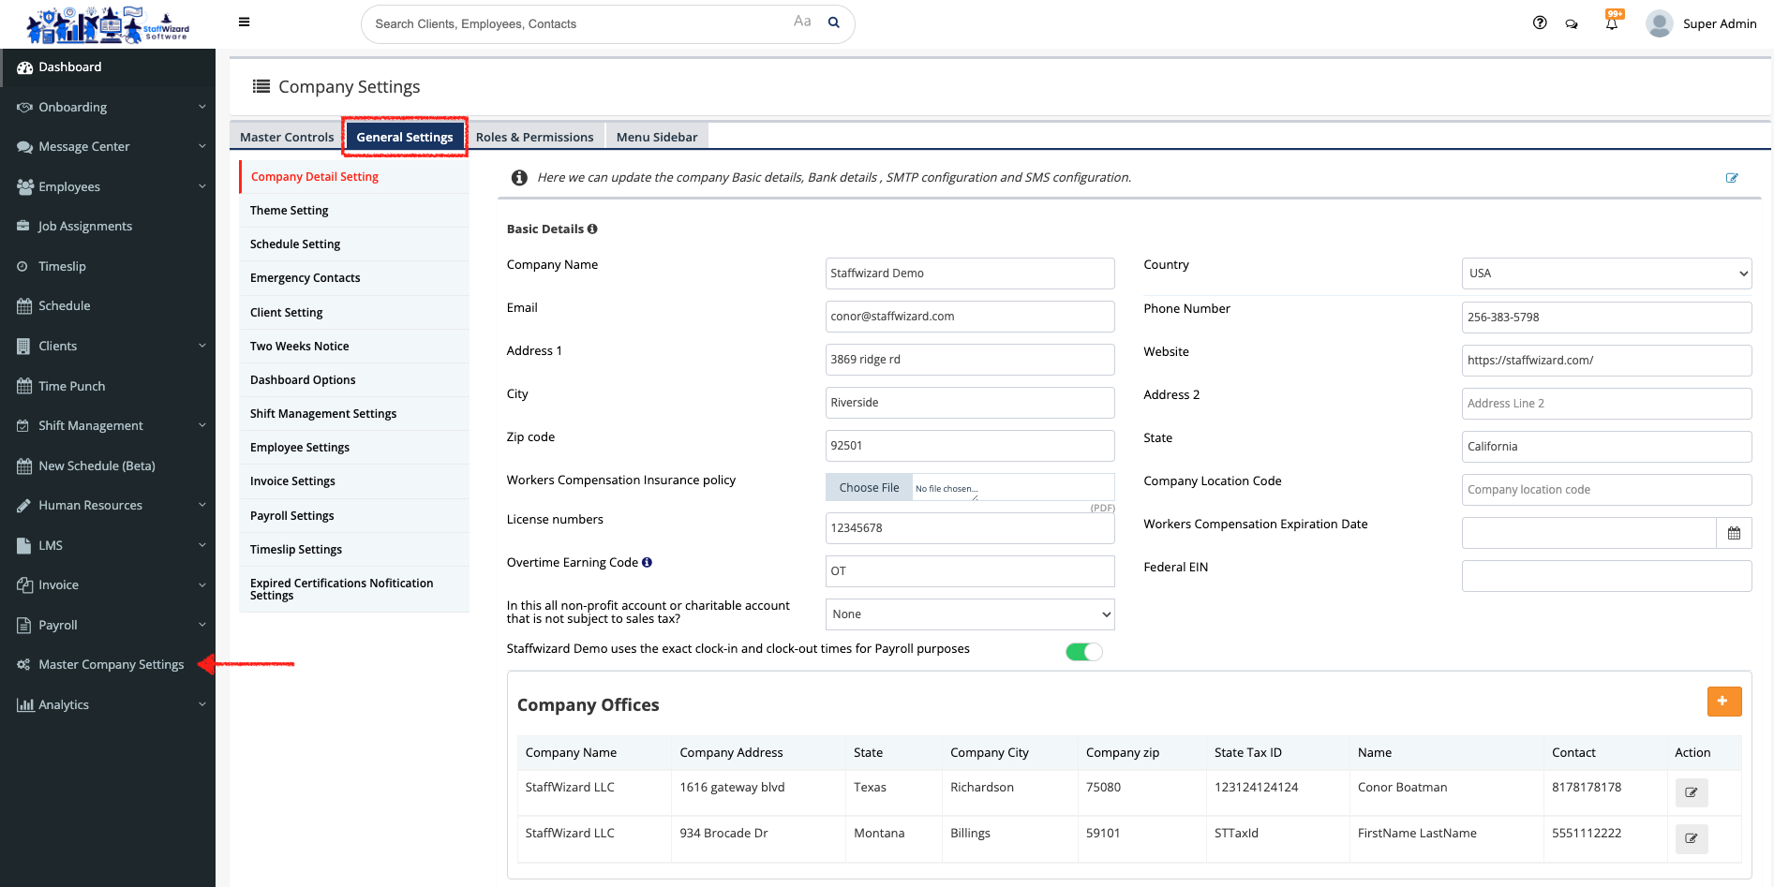1774x887 pixels.
Task: Click the Overtime Earning Code info icon
Action: pyautogui.click(x=647, y=562)
